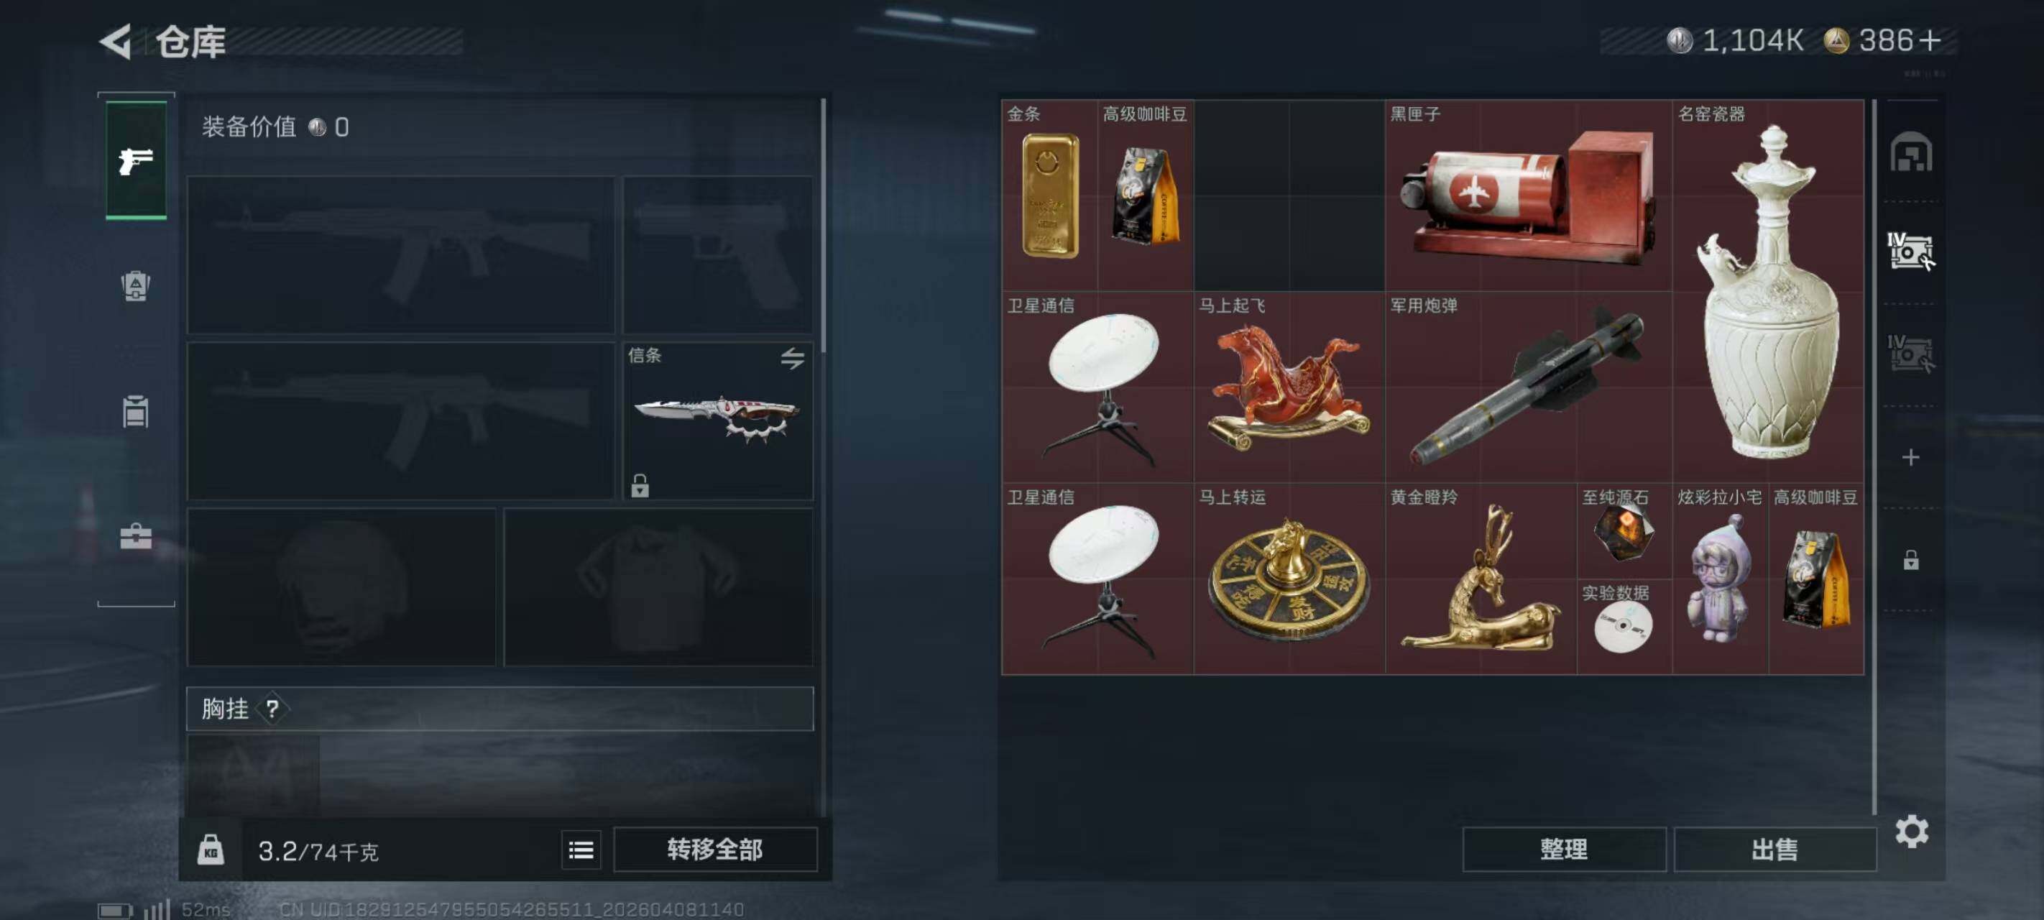The image size is (2044, 920).
Task: Open the chest rig tab in the sidebar
Action: pyautogui.click(x=136, y=411)
